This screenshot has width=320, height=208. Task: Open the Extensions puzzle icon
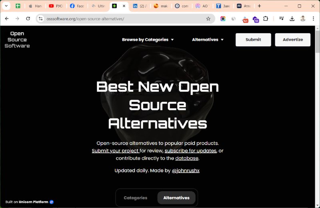(266, 19)
